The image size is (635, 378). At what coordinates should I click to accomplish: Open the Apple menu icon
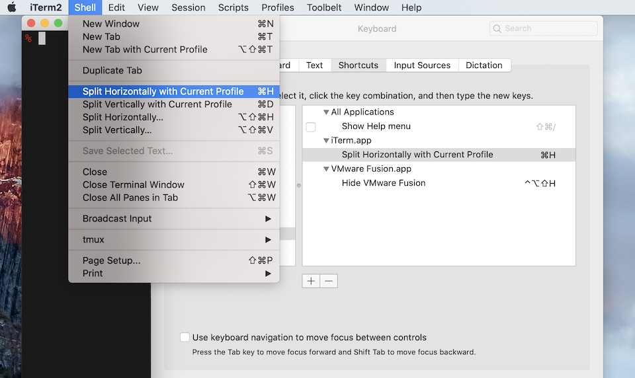coord(12,8)
